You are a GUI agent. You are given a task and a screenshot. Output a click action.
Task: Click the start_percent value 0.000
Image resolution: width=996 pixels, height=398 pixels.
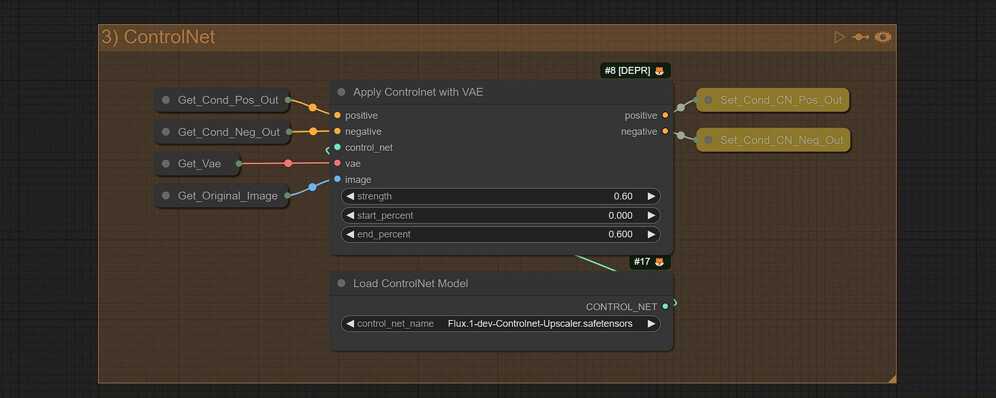tap(620, 216)
